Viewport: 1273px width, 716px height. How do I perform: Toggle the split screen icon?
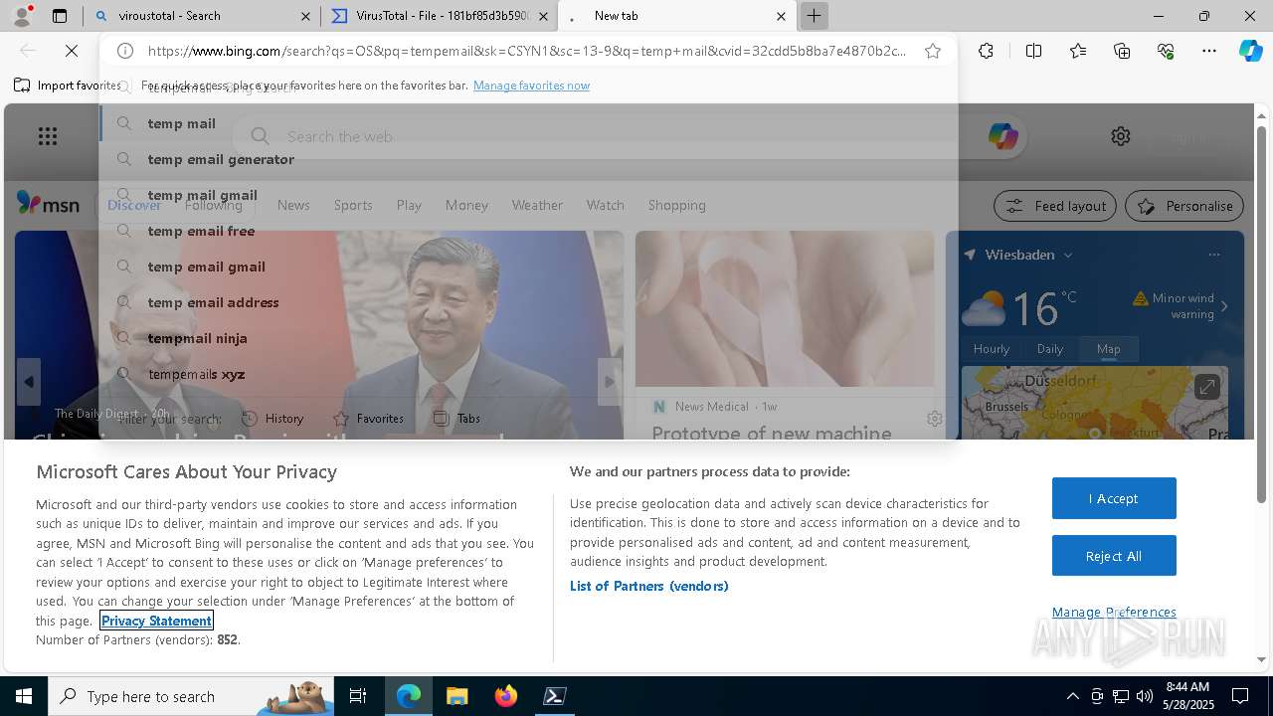pos(1033,51)
